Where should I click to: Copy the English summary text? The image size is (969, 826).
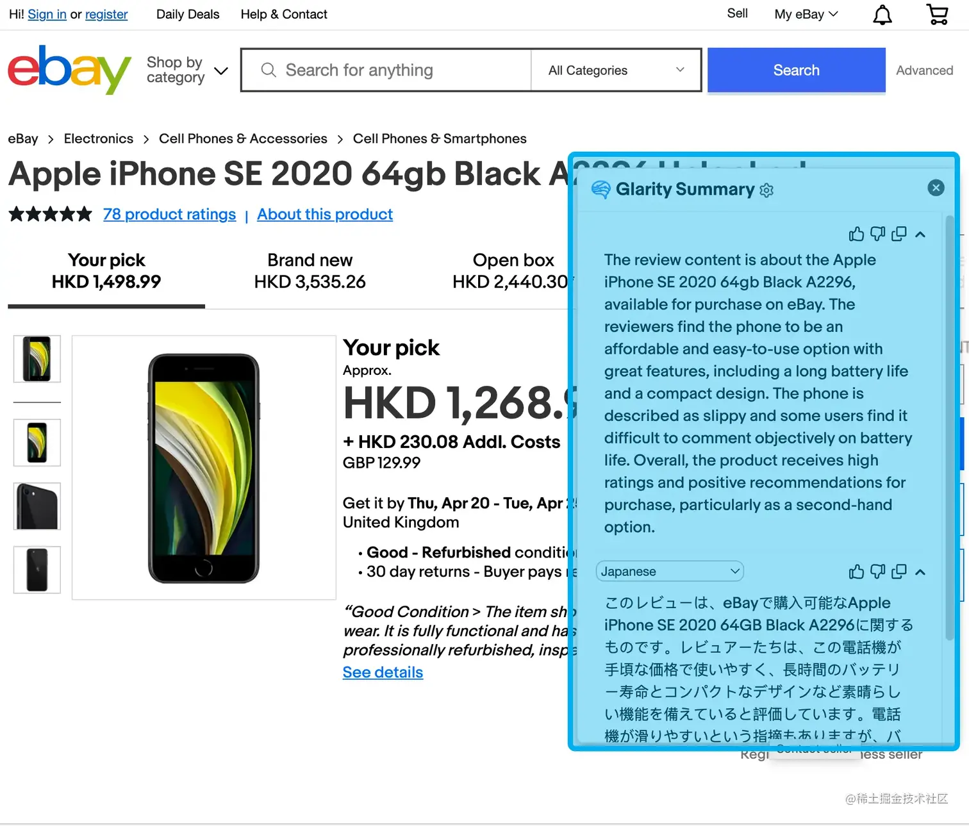coord(899,235)
